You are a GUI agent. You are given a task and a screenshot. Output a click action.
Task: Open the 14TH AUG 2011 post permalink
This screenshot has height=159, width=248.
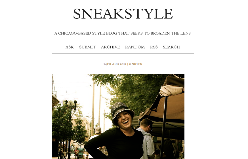115,64
